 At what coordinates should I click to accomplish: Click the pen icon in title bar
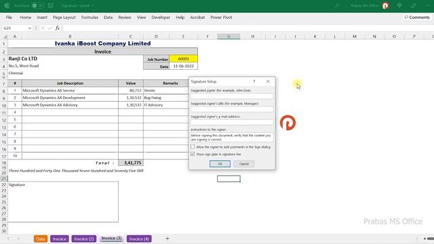(x=414, y=5)
